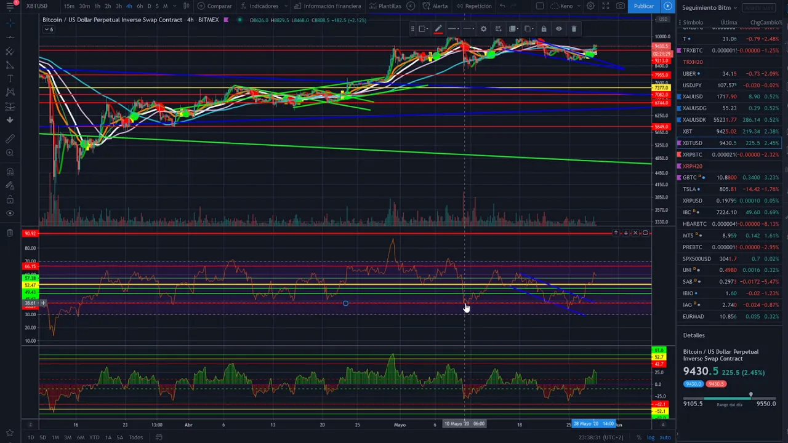788x443 pixels.
Task: Open the Indicadores menu
Action: [x=260, y=6]
